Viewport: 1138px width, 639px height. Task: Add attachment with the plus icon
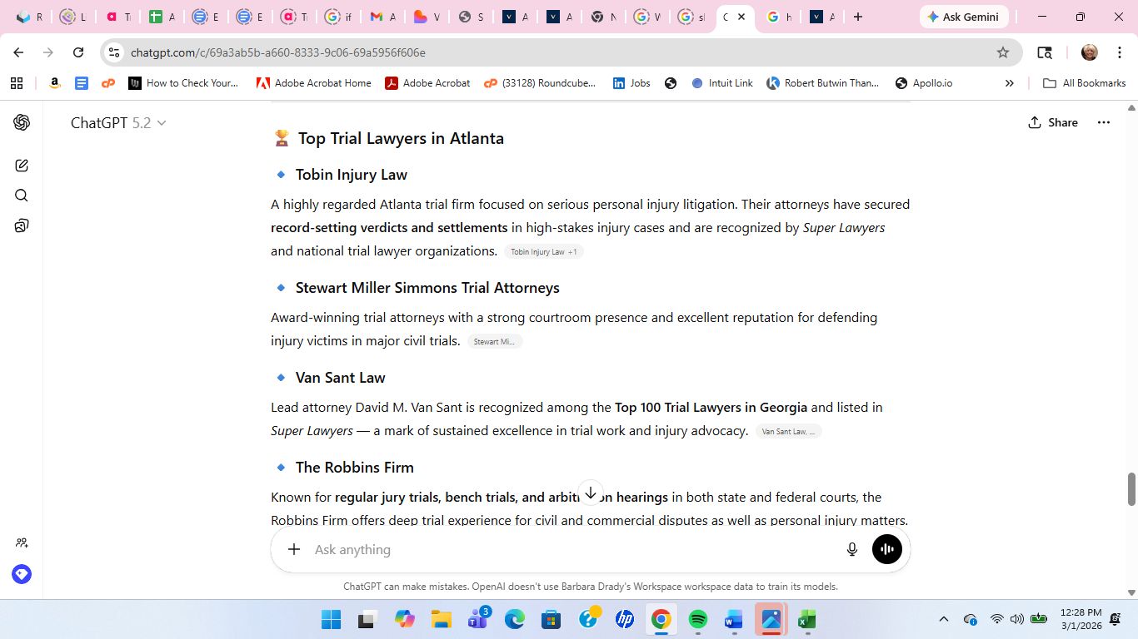[x=294, y=549]
